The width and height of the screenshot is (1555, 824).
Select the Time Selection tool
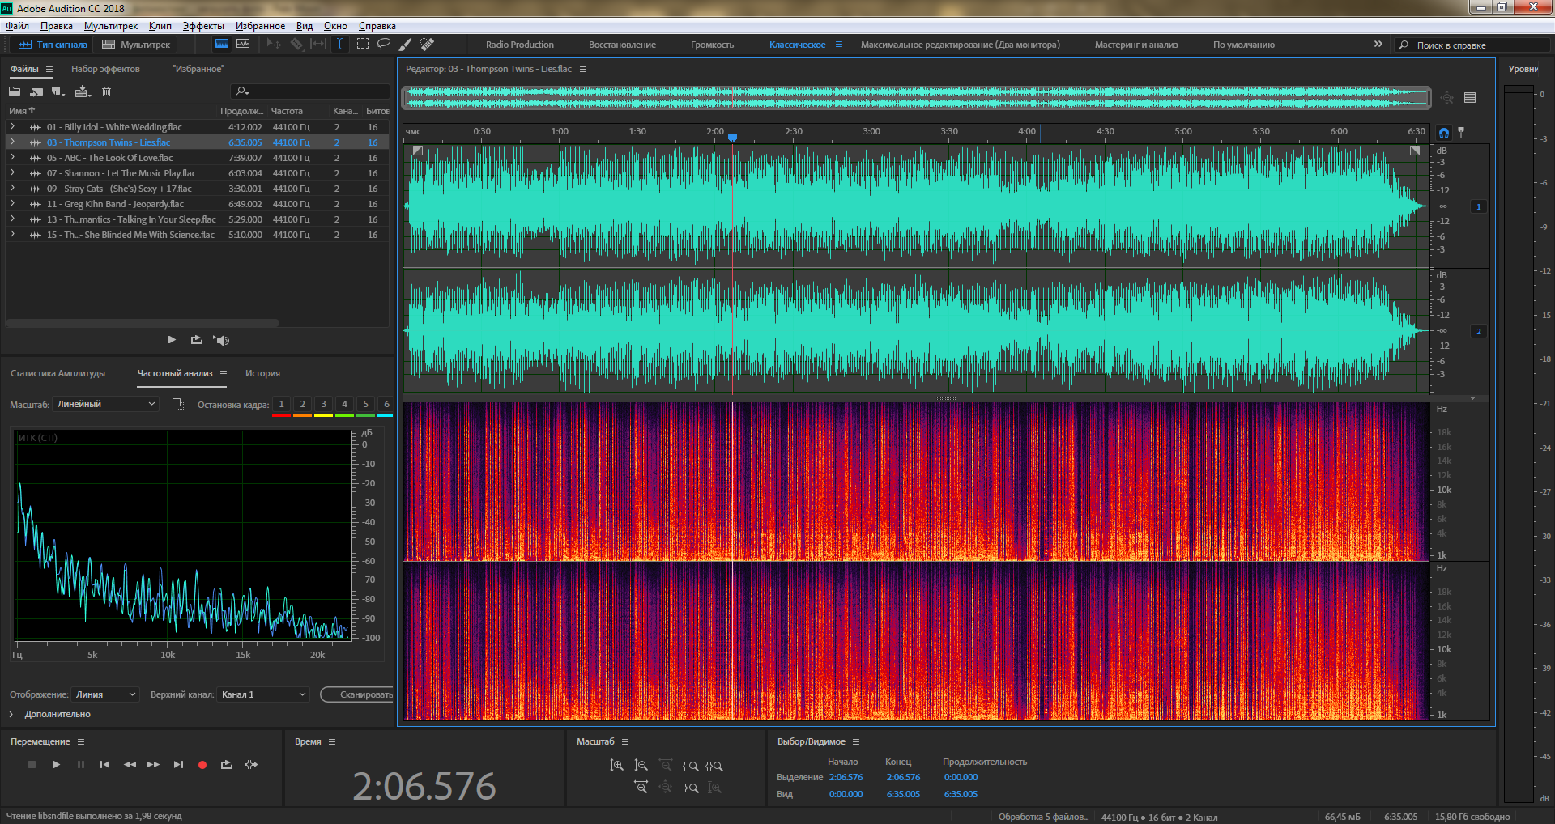point(340,45)
